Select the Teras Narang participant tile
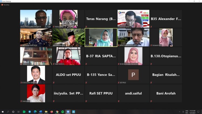 click(x=101, y=19)
